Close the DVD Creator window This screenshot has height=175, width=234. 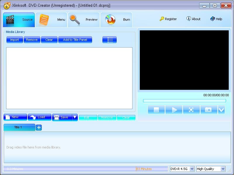tap(226, 6)
